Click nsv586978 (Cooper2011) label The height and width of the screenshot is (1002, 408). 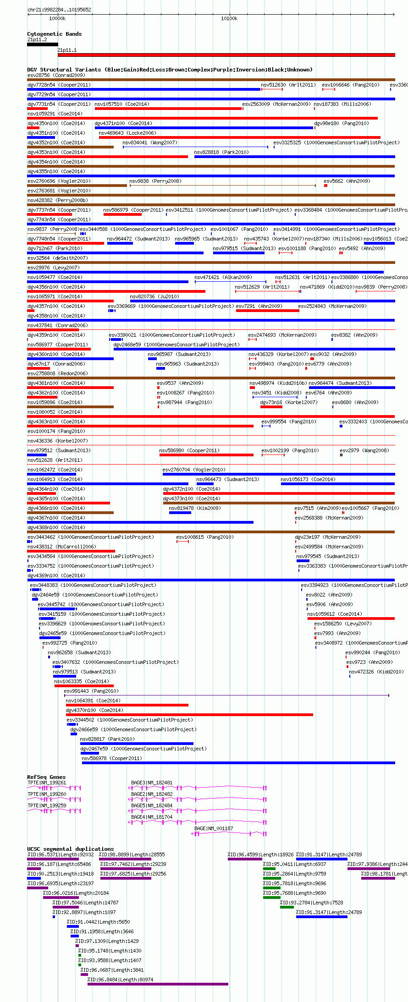(x=112, y=758)
